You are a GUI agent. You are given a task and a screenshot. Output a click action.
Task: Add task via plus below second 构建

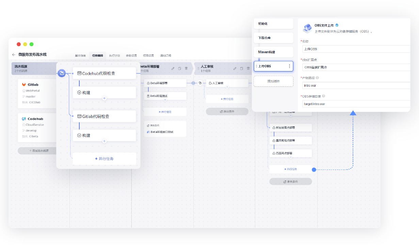pyautogui.click(x=104, y=141)
